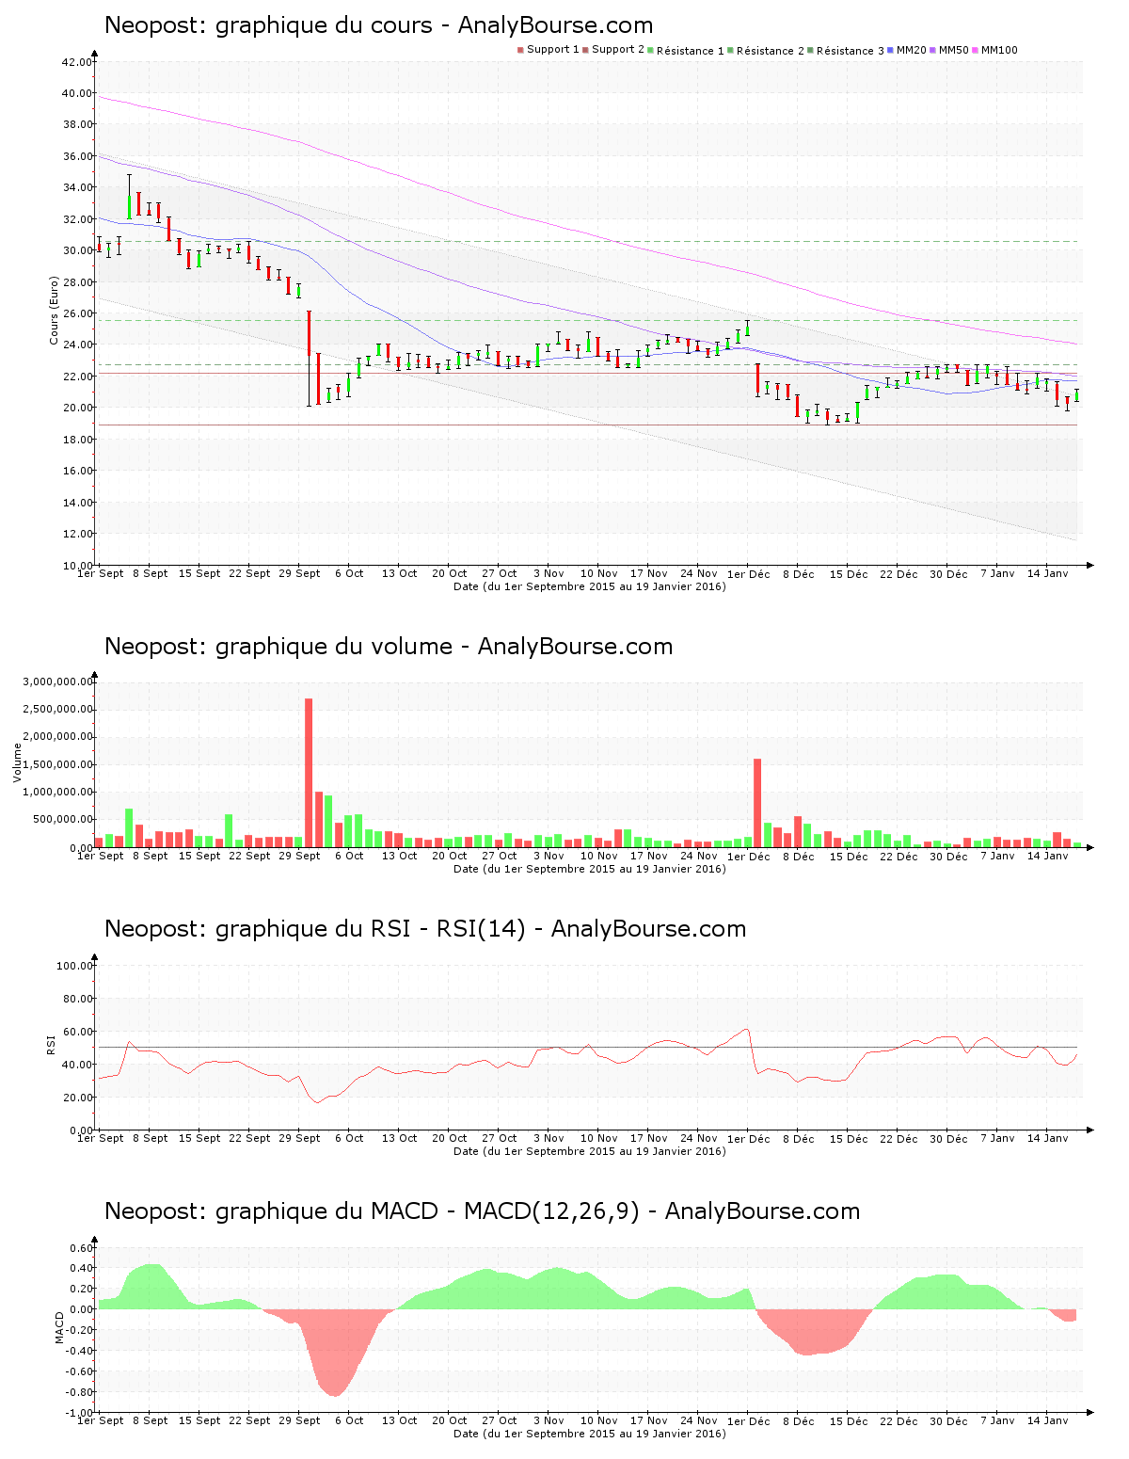Click the date range caption under the price chart
1129x1459 pixels.
click(589, 586)
